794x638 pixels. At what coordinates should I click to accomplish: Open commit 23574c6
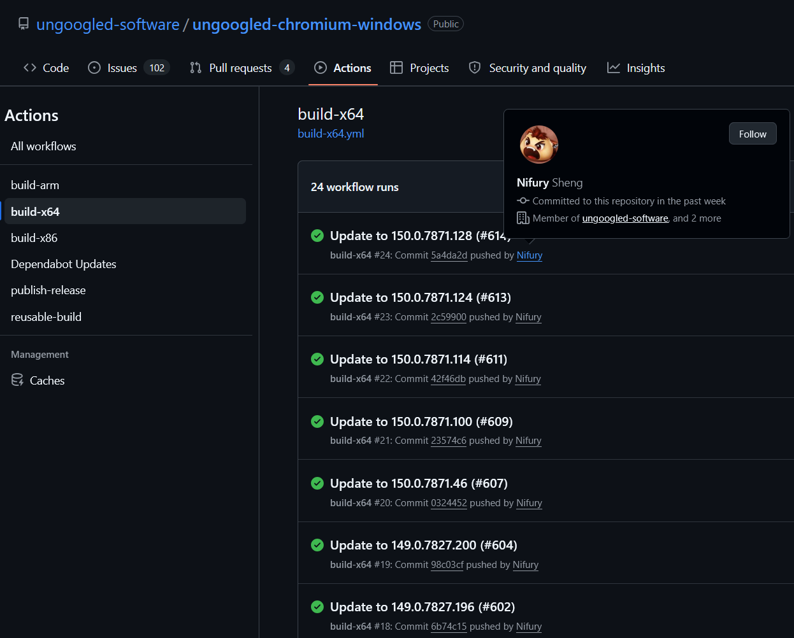click(449, 441)
